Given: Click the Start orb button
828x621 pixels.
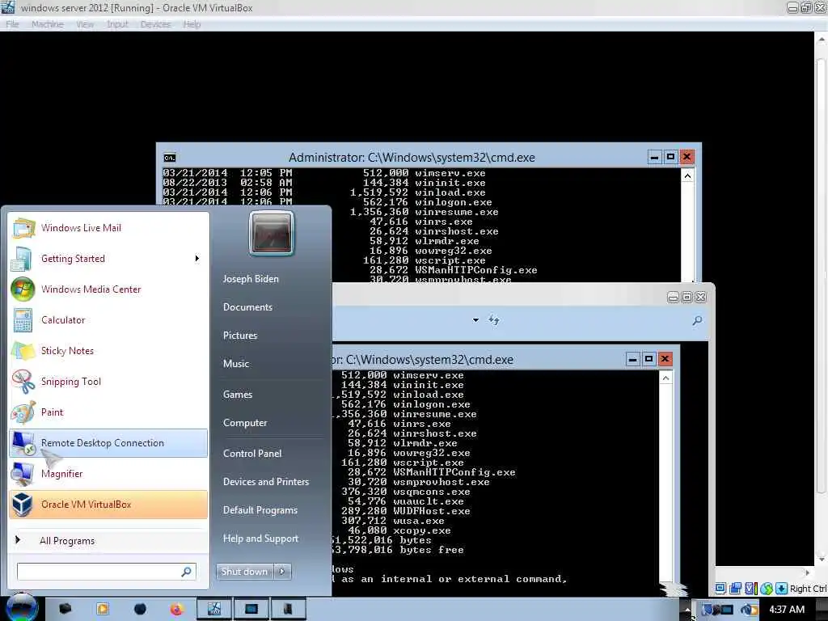Looking at the screenshot, I should pos(22,607).
